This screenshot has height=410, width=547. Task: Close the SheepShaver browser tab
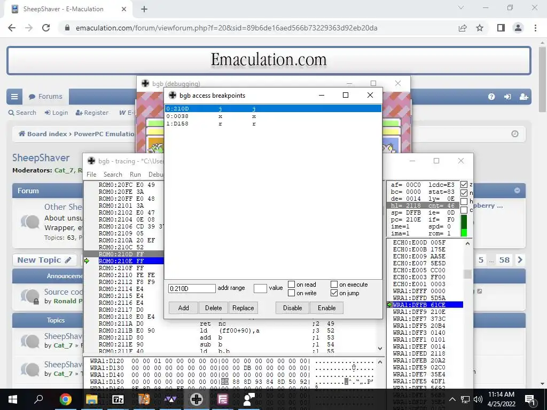click(124, 9)
